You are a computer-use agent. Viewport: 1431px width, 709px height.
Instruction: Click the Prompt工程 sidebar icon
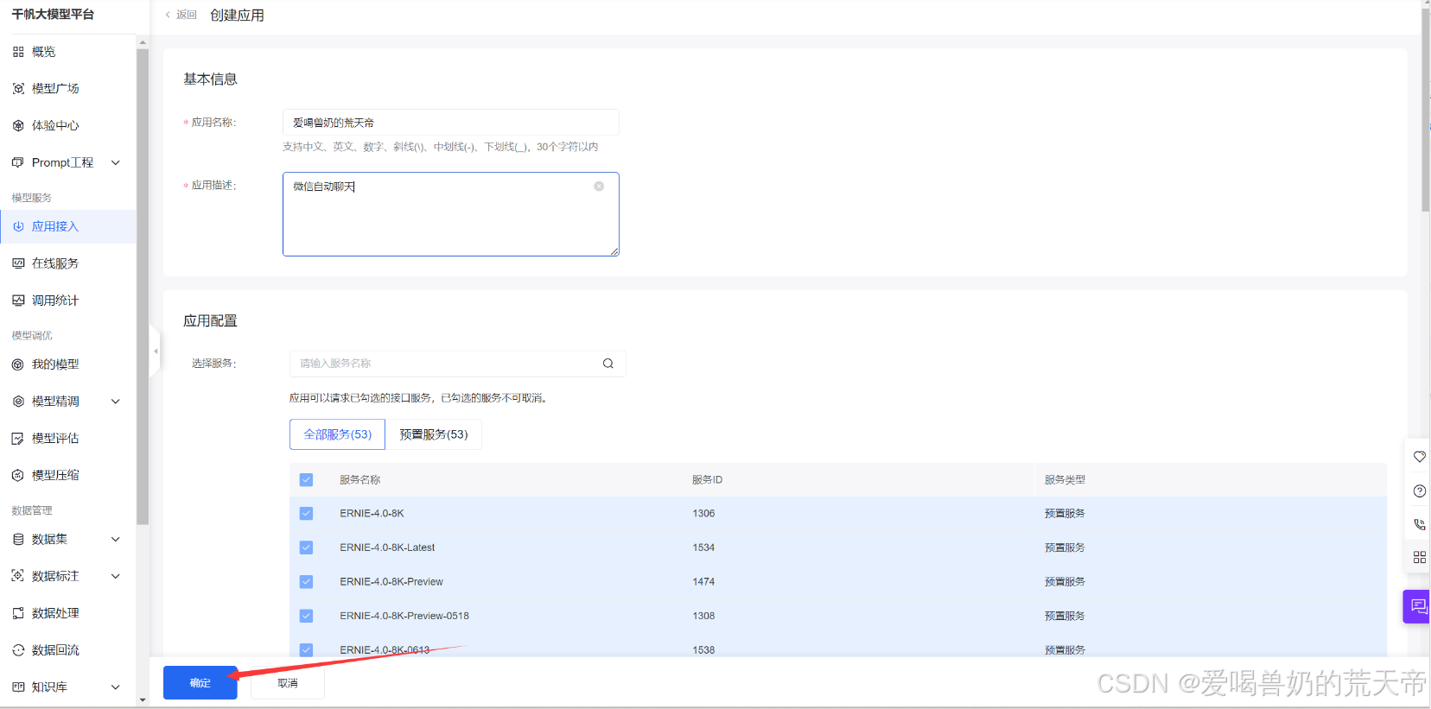[x=18, y=162]
